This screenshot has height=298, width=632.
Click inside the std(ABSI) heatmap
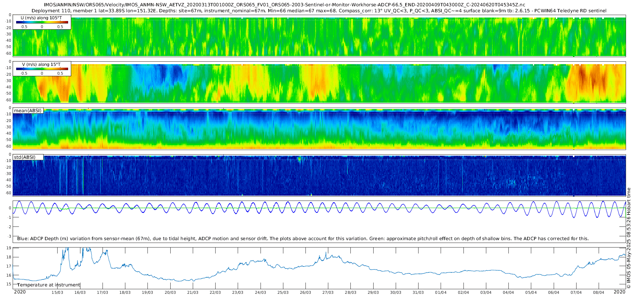(x=319, y=176)
